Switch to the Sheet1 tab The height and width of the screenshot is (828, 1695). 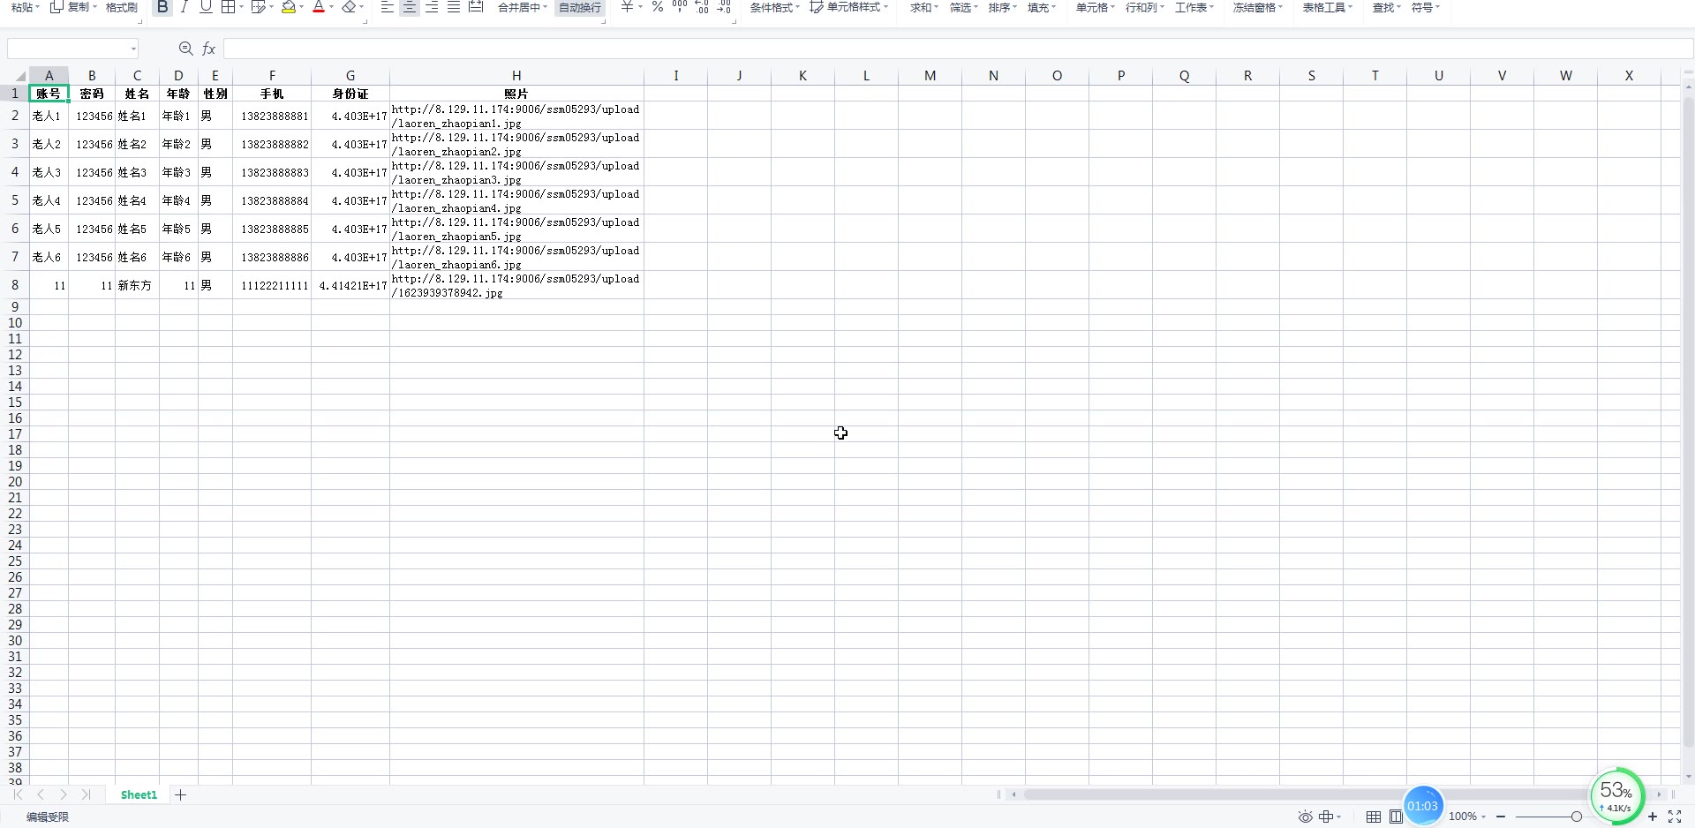click(x=139, y=794)
